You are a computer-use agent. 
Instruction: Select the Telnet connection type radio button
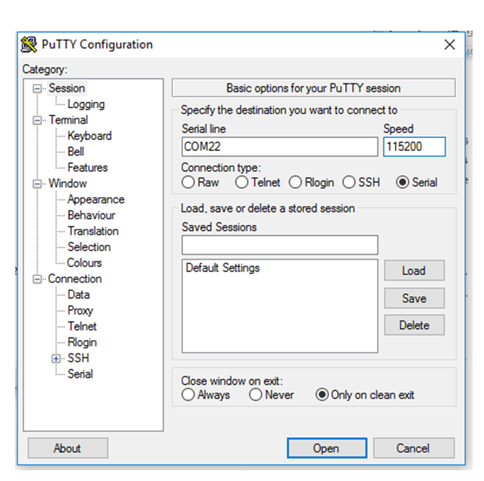pos(242,183)
